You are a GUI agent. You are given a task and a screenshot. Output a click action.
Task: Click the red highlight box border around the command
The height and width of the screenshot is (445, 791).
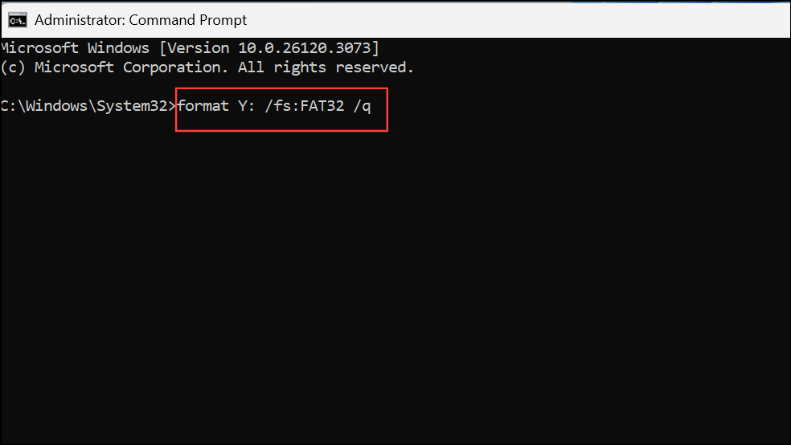281,88
